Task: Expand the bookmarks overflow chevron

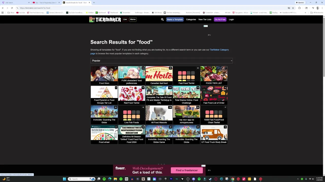Action: click(305, 13)
